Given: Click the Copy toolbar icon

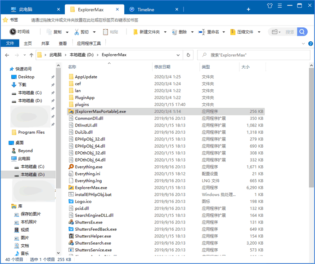Looking at the screenshot, I should click(x=49, y=32).
